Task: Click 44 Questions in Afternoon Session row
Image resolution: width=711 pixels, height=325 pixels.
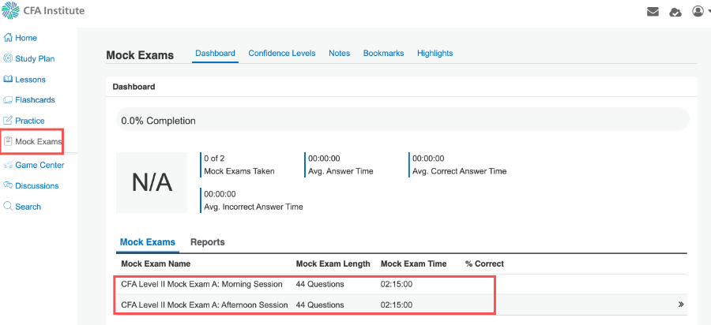Action: 320,305
